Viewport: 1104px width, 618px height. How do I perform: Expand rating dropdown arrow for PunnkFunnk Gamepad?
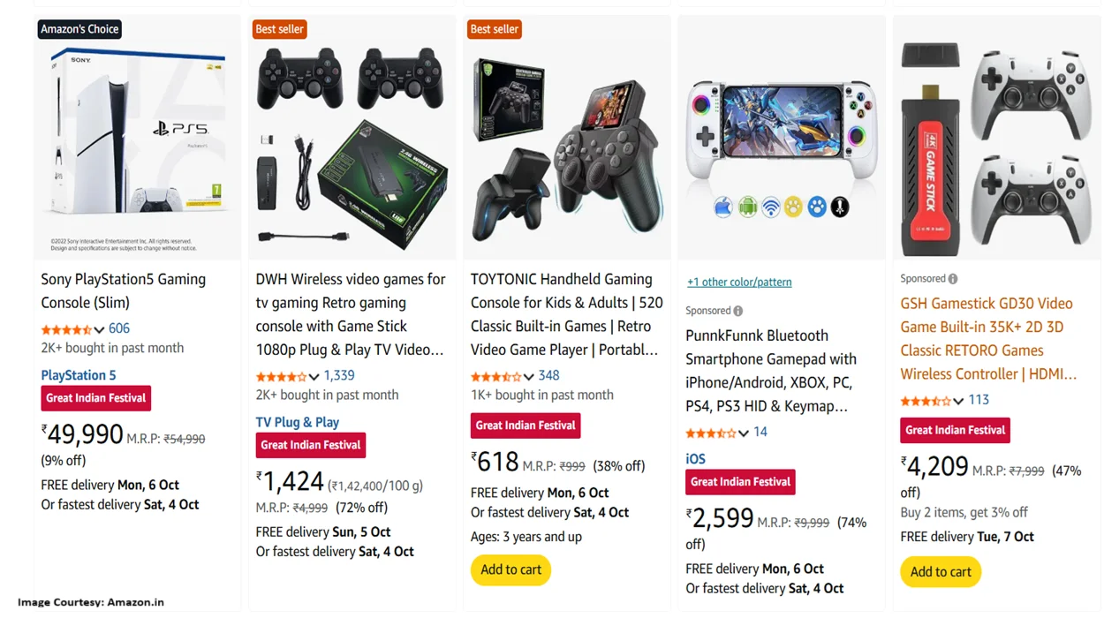(744, 433)
